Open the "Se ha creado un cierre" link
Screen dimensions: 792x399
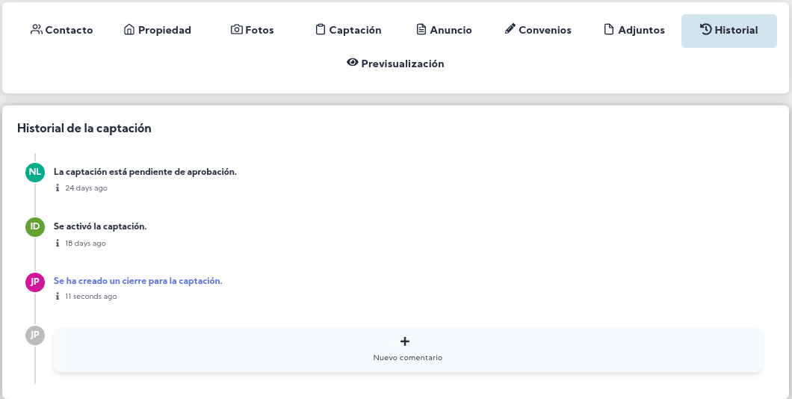click(137, 281)
